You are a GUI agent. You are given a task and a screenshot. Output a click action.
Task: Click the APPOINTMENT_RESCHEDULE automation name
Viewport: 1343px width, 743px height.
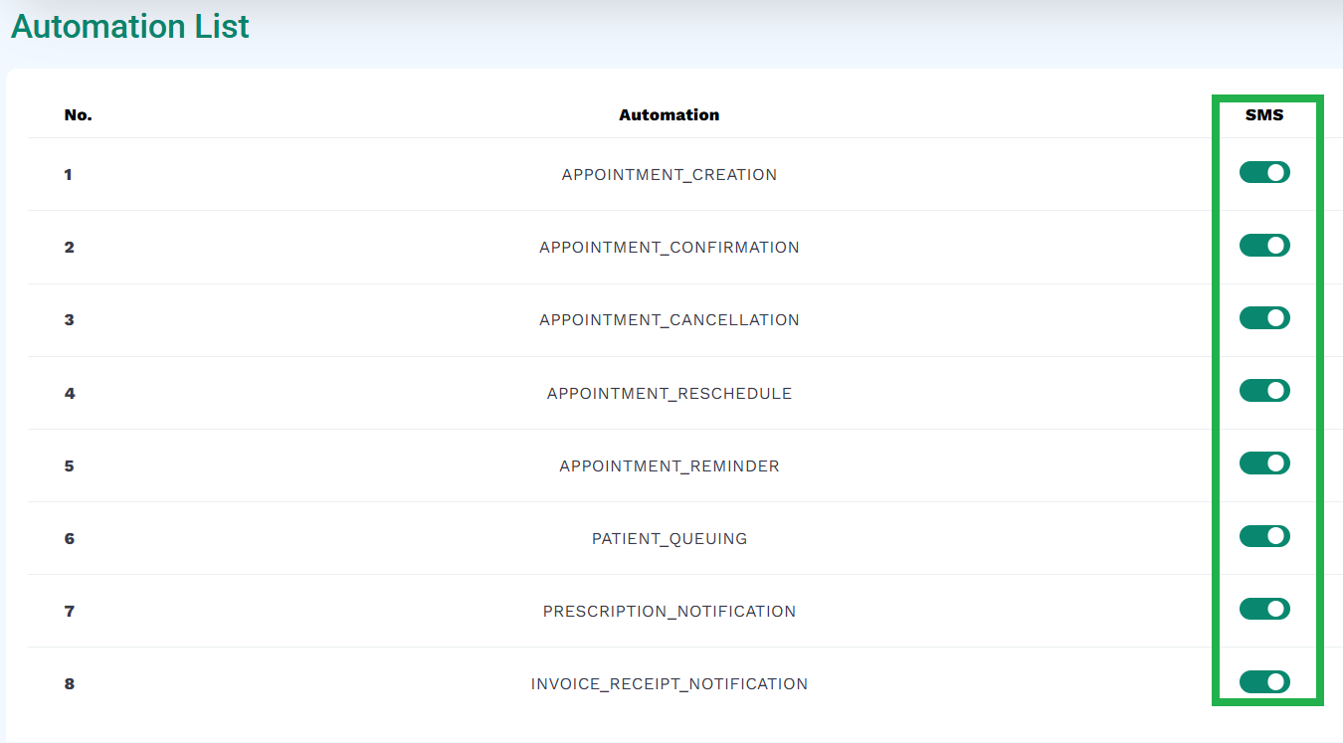point(670,394)
